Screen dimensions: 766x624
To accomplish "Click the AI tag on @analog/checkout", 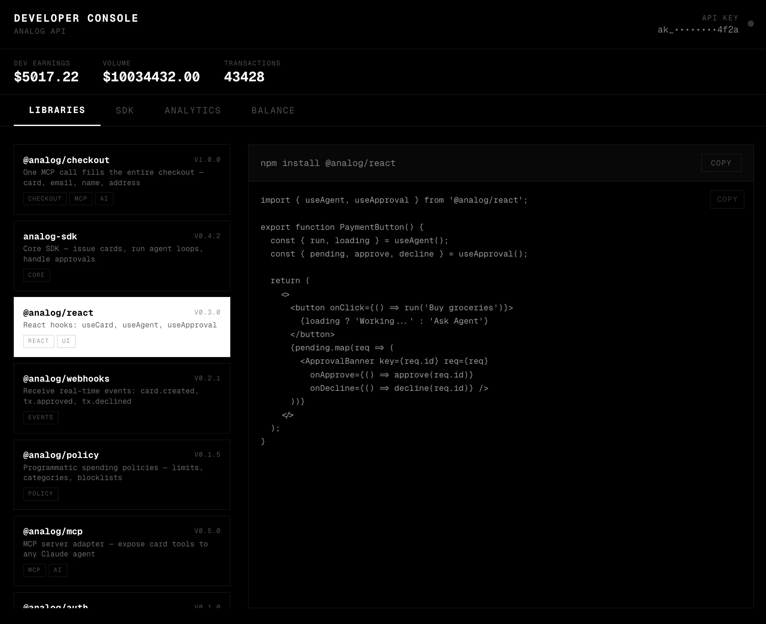I will (104, 199).
